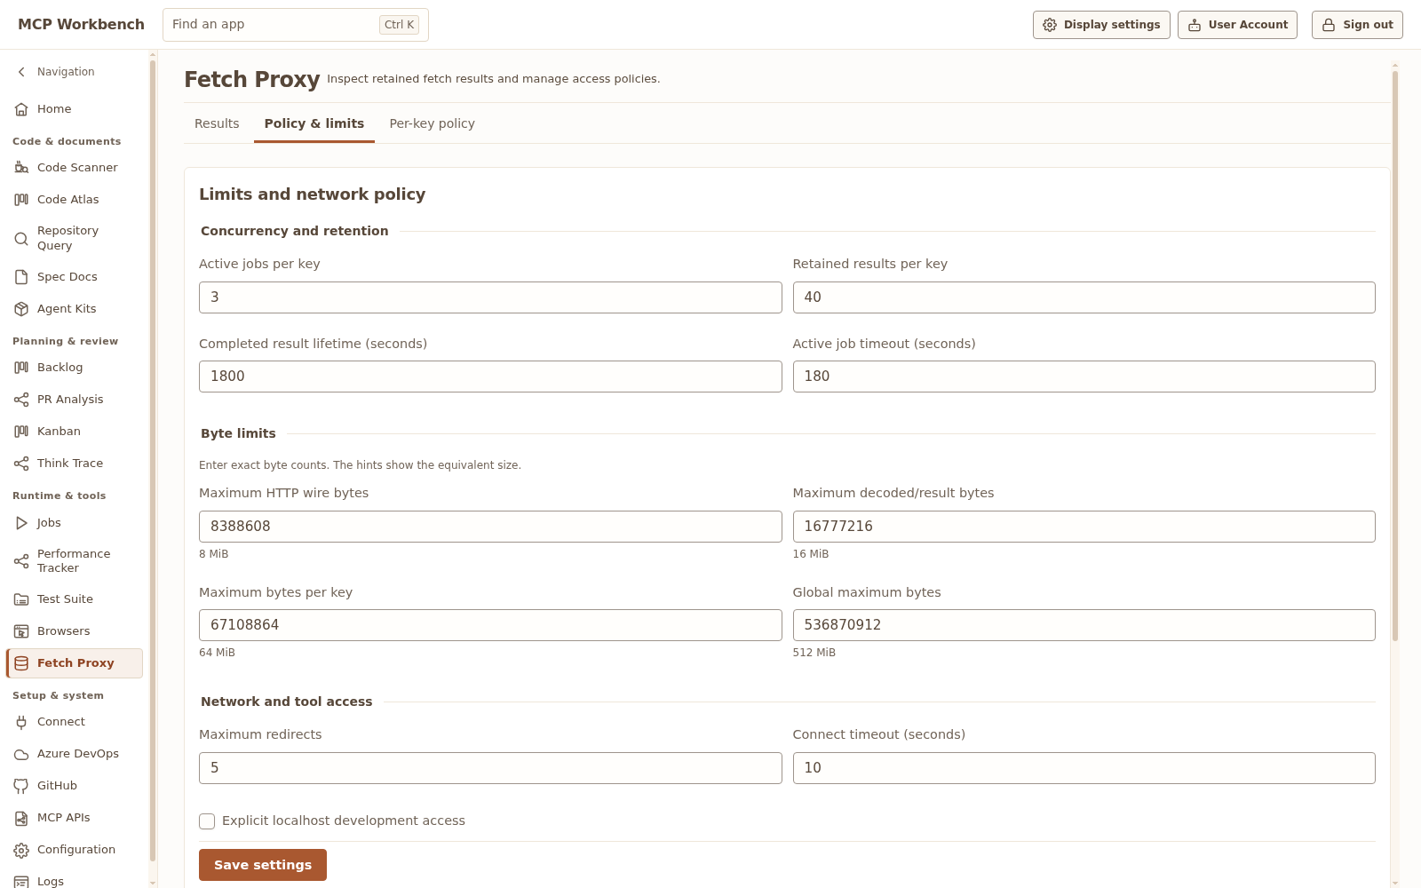Focus the Find an app search box
1421x888 pixels.
click(x=296, y=25)
